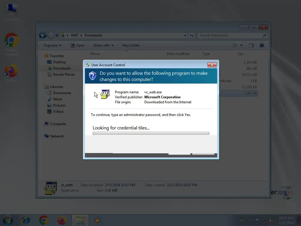Viewport: 301px width, 226px height.
Task: Click the Computer desktop icon
Action: (11, 12)
